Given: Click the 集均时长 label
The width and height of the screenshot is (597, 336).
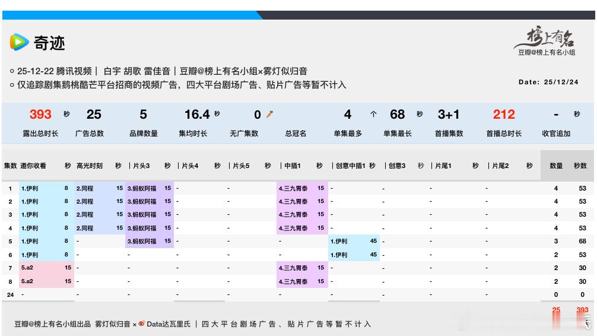Looking at the screenshot, I should [x=193, y=134].
